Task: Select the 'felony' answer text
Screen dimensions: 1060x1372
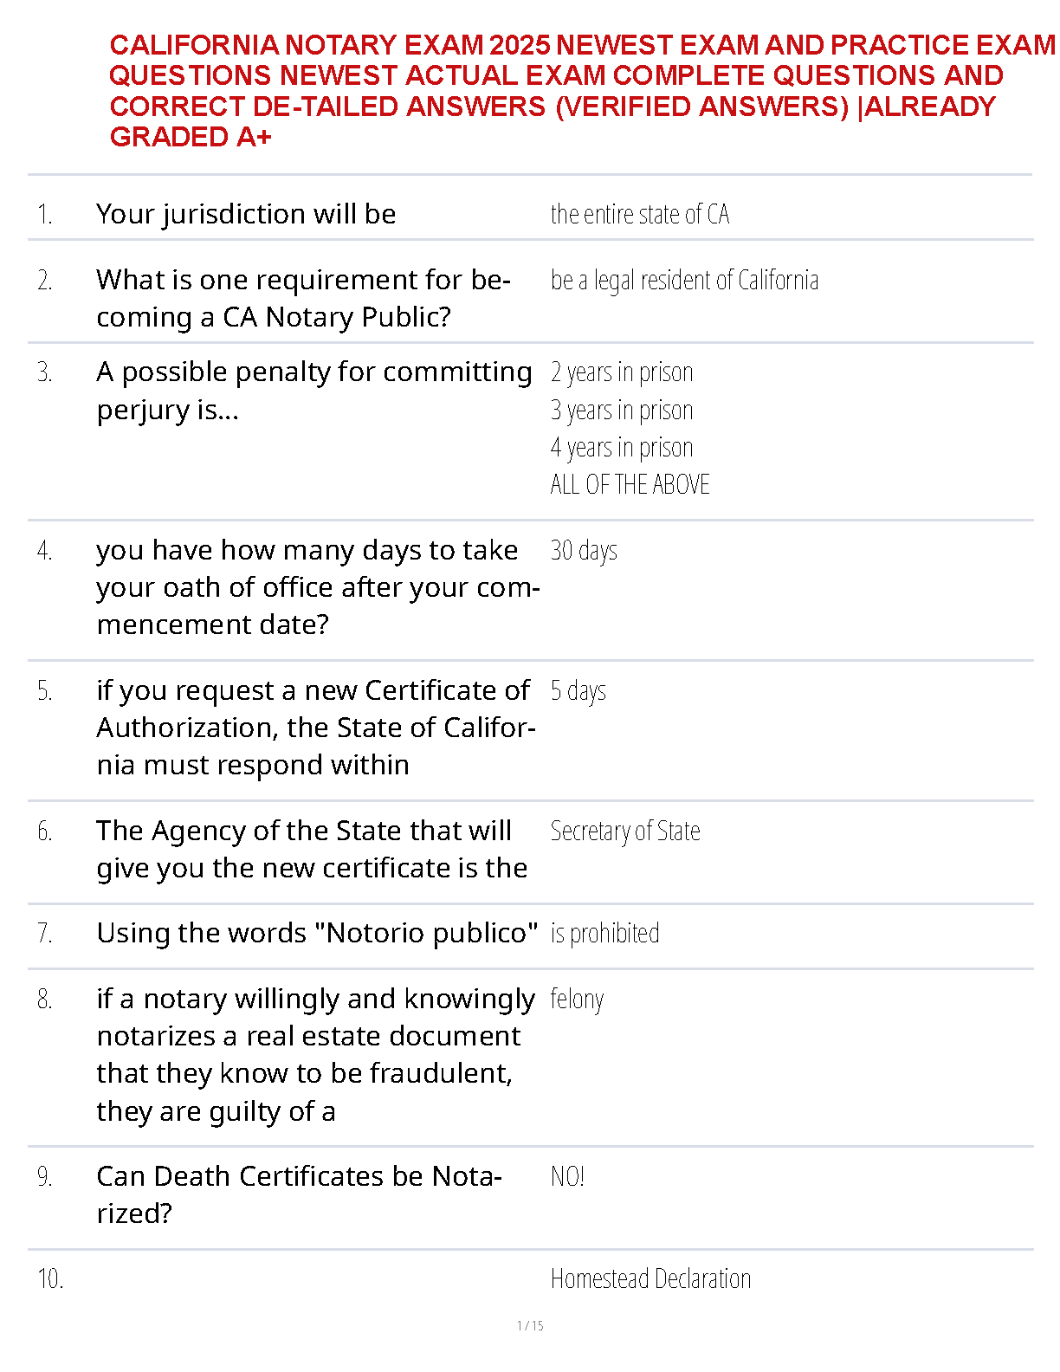Action: tap(577, 1000)
